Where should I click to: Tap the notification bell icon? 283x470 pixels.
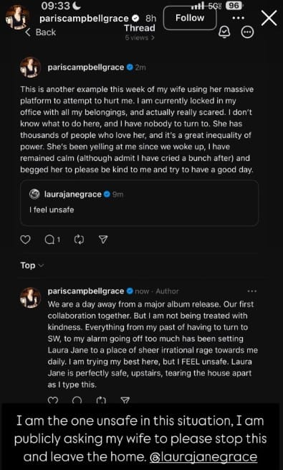click(224, 32)
